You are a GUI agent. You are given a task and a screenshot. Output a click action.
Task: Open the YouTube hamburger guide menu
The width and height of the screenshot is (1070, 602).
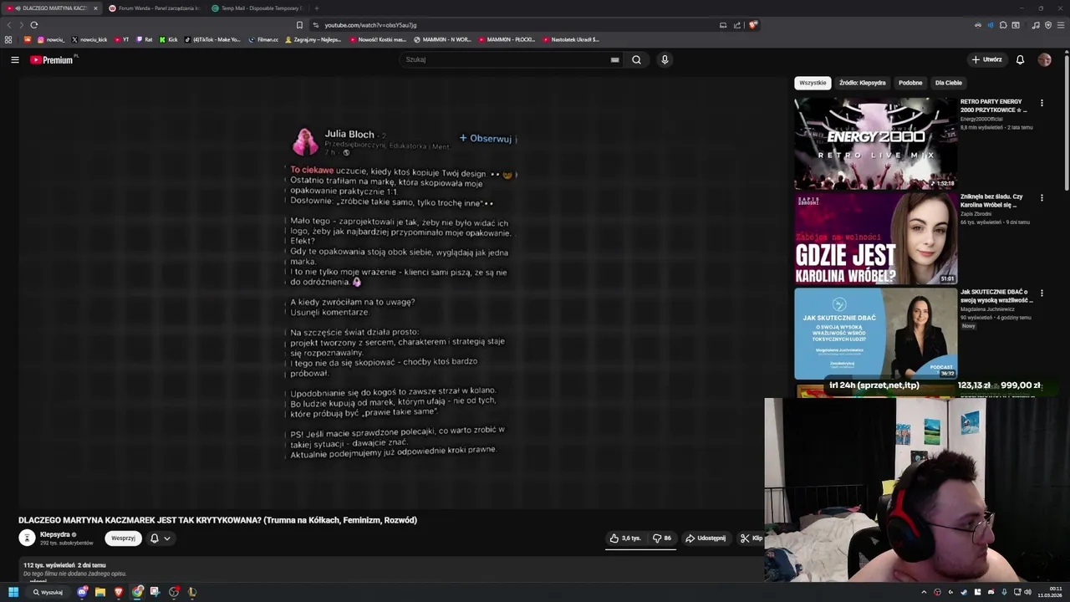click(14, 59)
